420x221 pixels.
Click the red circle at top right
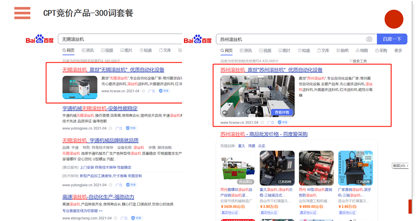pyautogui.click(x=394, y=19)
